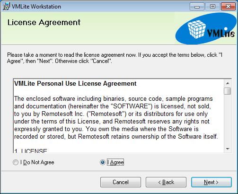Viewport: 238px width, 194px height.
Task: Proceed with the Next button
Action: pos(212,182)
